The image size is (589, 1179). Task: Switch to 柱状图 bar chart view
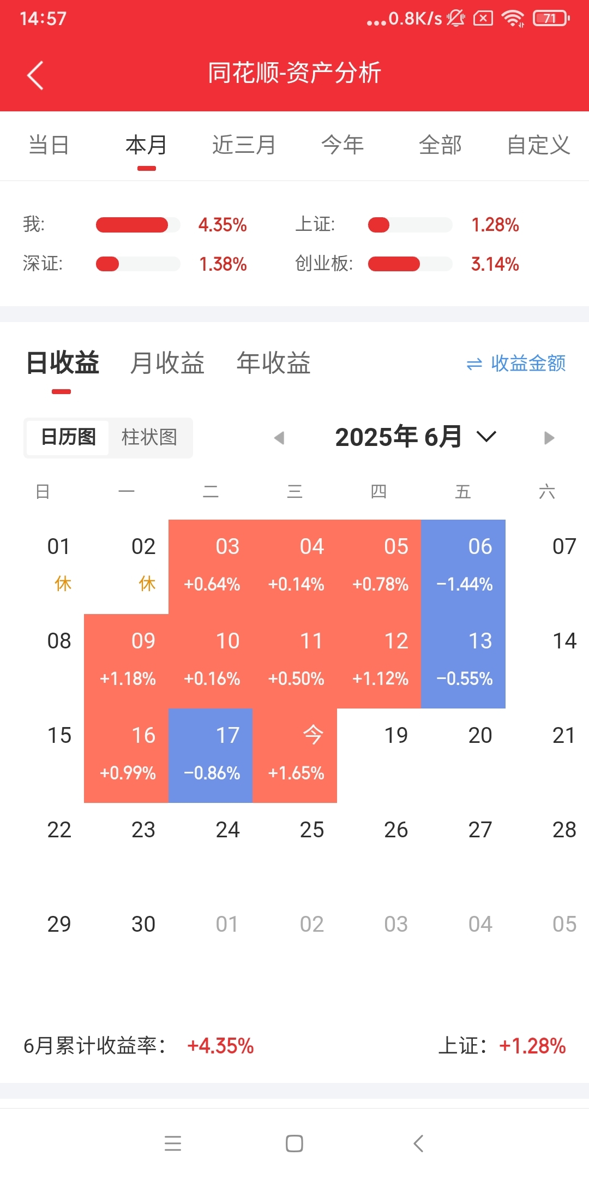(x=149, y=437)
